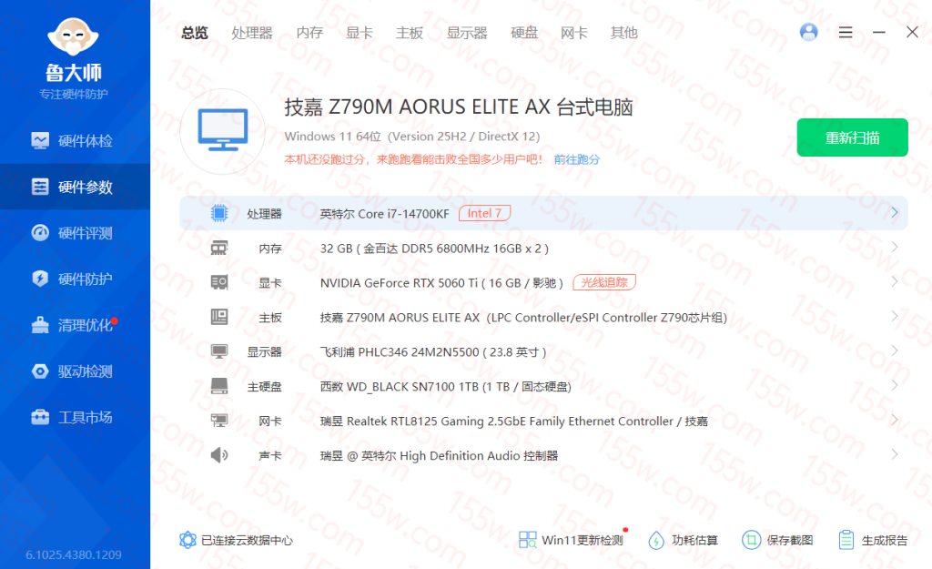The height and width of the screenshot is (569, 932).
Task: Open the power consumption estimate tool
Action: 656,540
